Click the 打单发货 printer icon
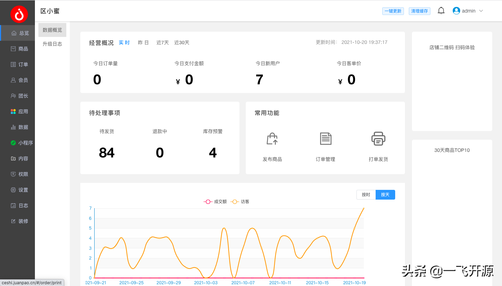Viewport: 502px width, 286px height. 378,139
